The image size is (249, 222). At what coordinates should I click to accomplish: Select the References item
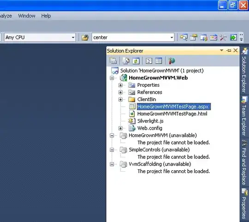[x=149, y=92]
